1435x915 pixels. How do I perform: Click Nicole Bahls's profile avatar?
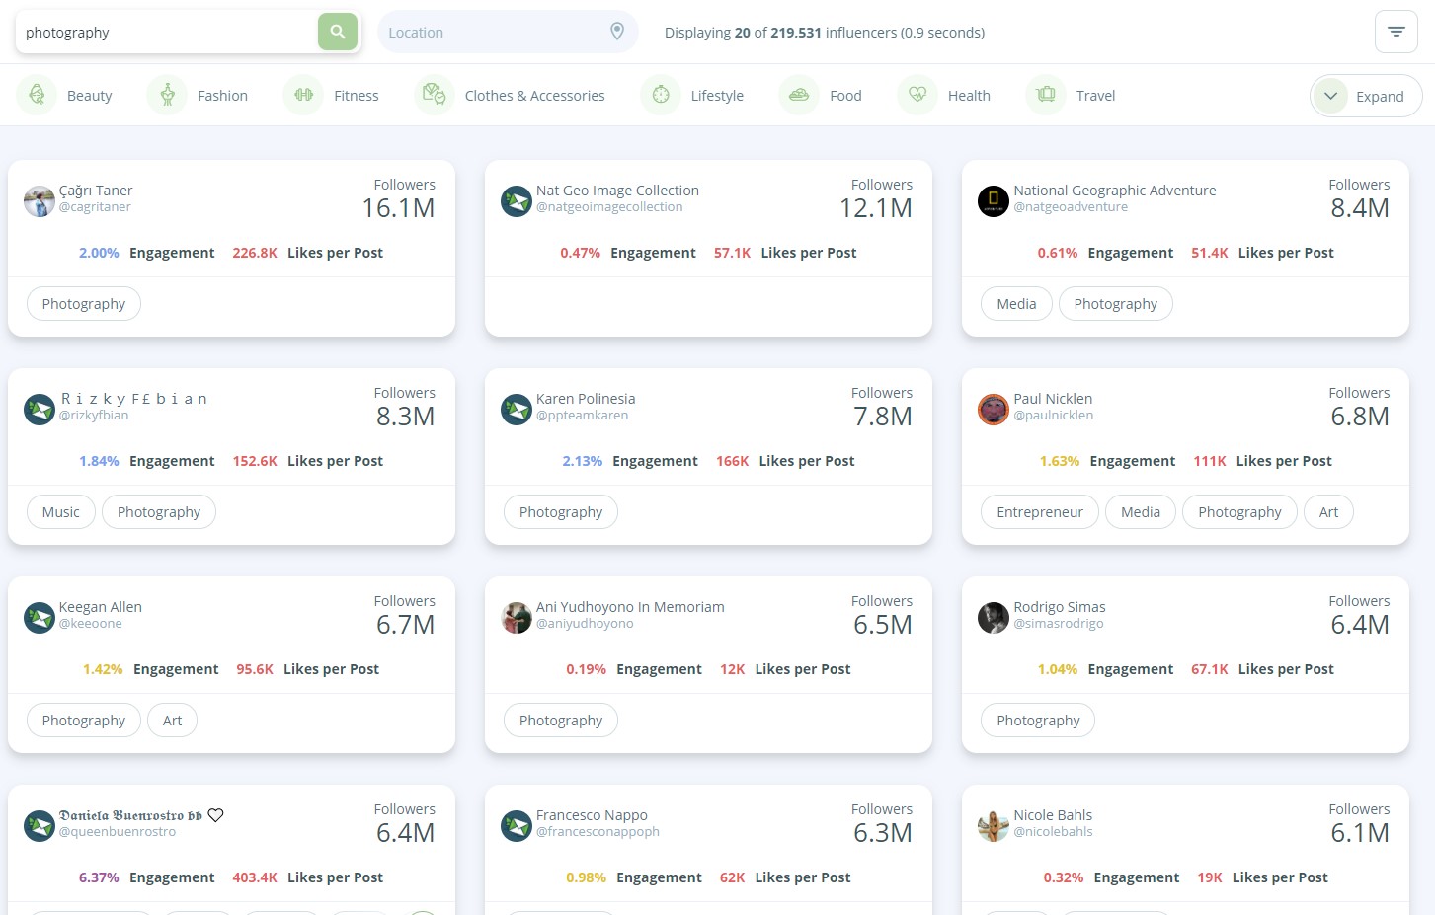point(994,826)
